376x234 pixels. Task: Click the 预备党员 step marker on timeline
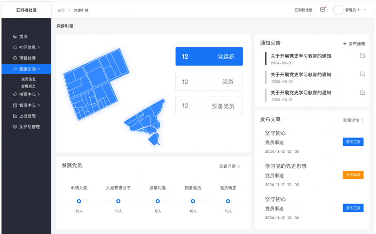193,201
